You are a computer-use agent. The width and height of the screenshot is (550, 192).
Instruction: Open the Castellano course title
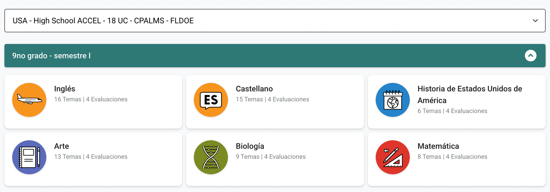tap(254, 89)
